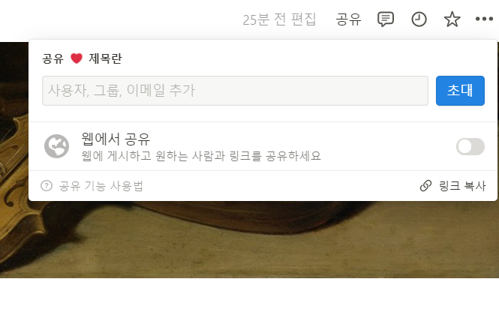Click the 제목란 page title in popup

click(x=105, y=58)
